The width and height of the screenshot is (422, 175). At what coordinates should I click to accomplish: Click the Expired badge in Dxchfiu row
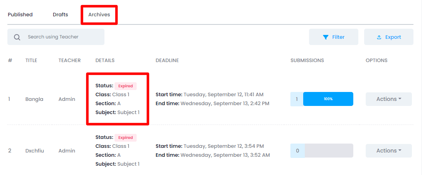point(125,137)
